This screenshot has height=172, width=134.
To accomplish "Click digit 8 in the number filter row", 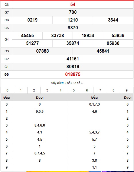I will (113, 90).
